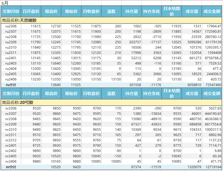Click nr小计 成交金额 total 12719164
Screen dimensions: 223x171
[x=213, y=167]
